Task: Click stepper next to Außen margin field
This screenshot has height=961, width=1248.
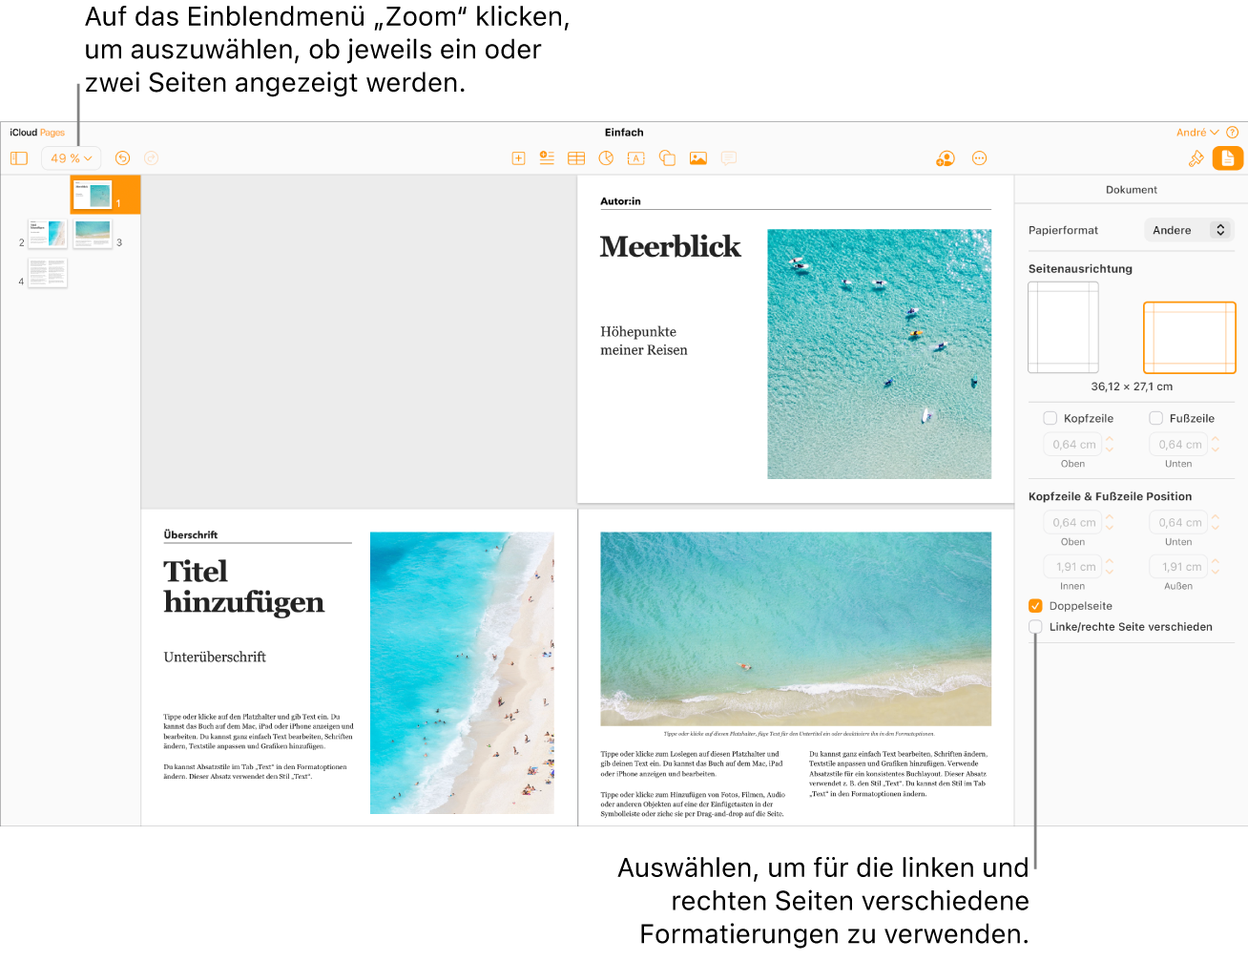Action: (1216, 567)
